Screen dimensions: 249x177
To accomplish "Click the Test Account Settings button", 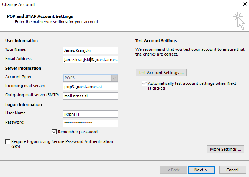I will tap(161, 73).
